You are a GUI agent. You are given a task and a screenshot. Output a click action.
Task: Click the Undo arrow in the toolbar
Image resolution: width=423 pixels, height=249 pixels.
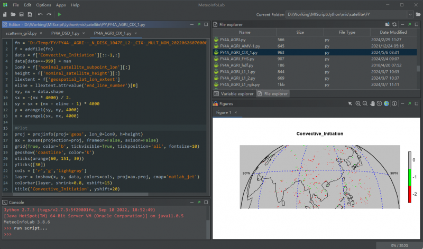(x=40, y=14)
